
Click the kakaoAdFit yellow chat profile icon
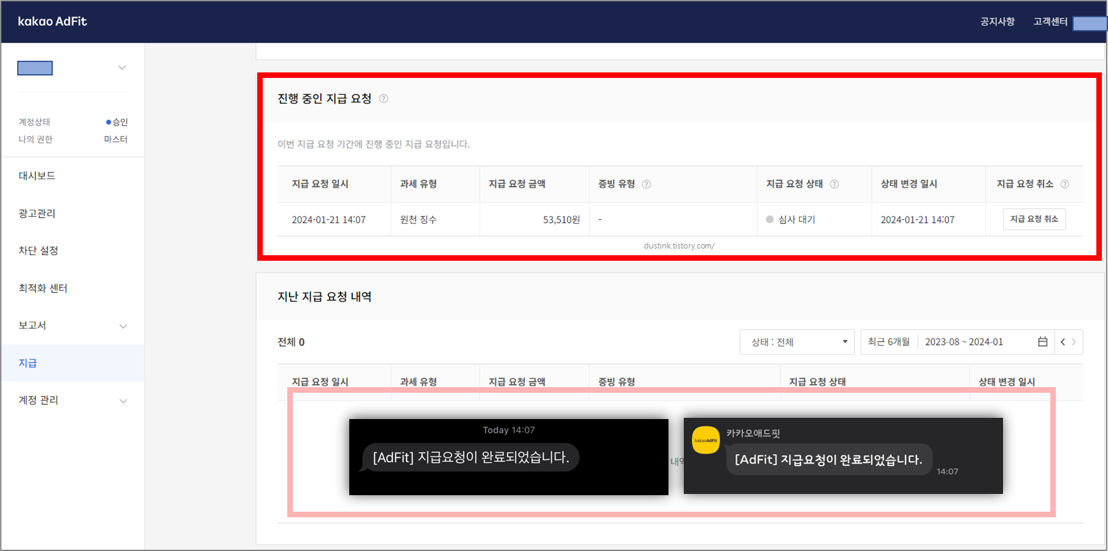(x=706, y=440)
